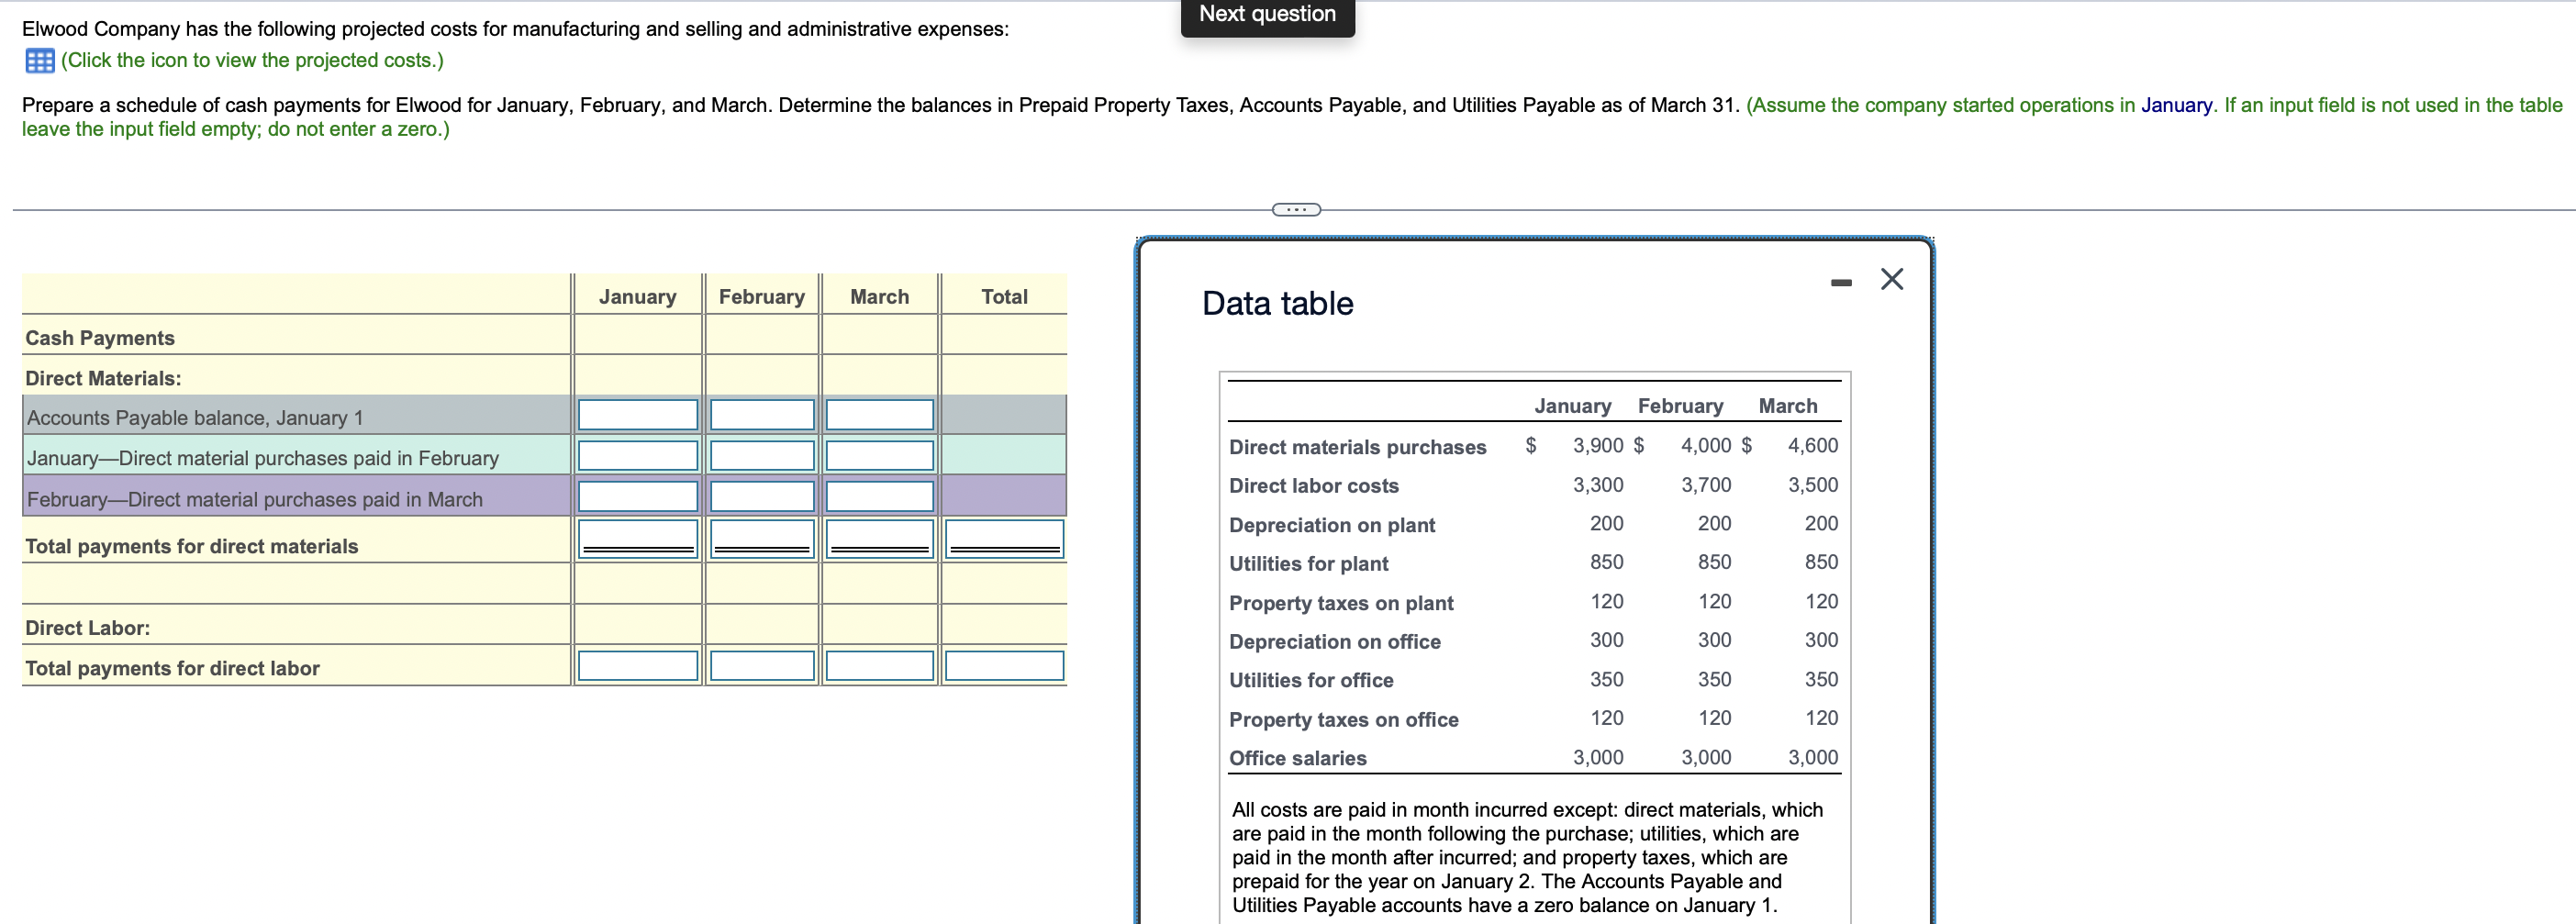The width and height of the screenshot is (2576, 924).
Task: Click 'Direct labor costs' row label
Action: click(x=1313, y=486)
